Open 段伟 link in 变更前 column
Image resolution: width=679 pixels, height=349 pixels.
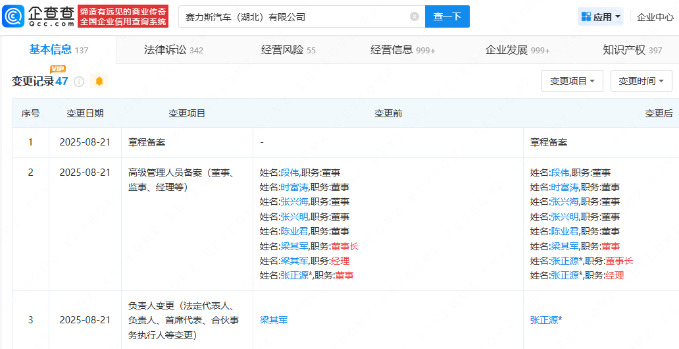(x=289, y=173)
